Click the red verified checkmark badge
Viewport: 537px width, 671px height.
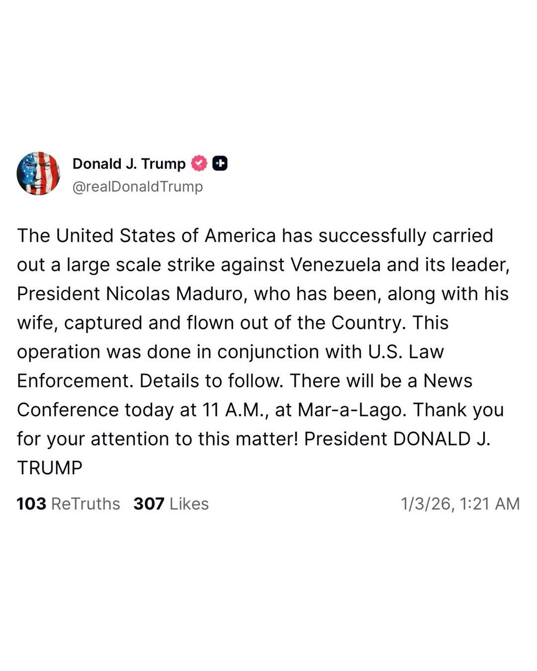[x=199, y=164]
